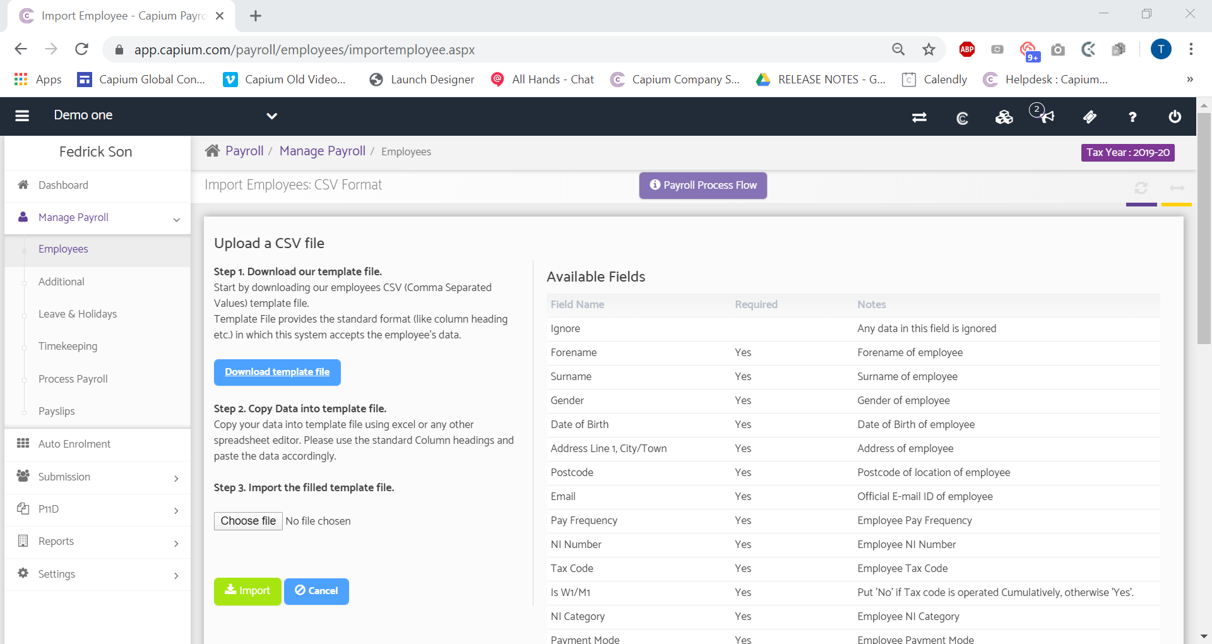Open the Apps bookmarks shortcut
This screenshot has width=1212, height=644.
tap(38, 80)
